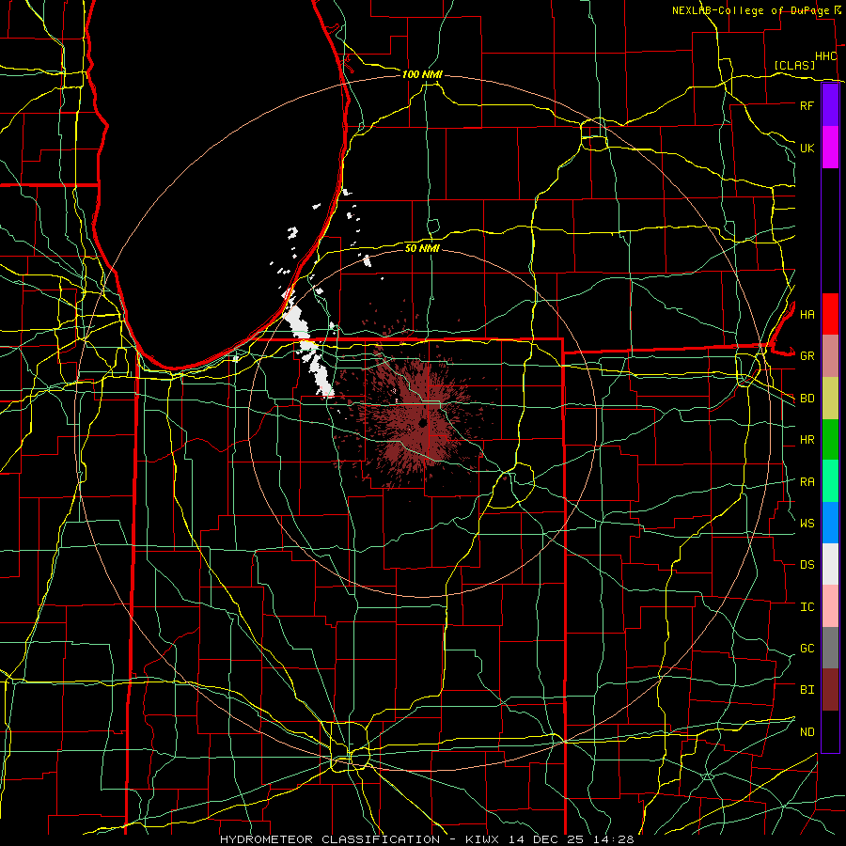Click the BI legend label
Viewport: 846px width, 846px height.
pyautogui.click(x=807, y=690)
